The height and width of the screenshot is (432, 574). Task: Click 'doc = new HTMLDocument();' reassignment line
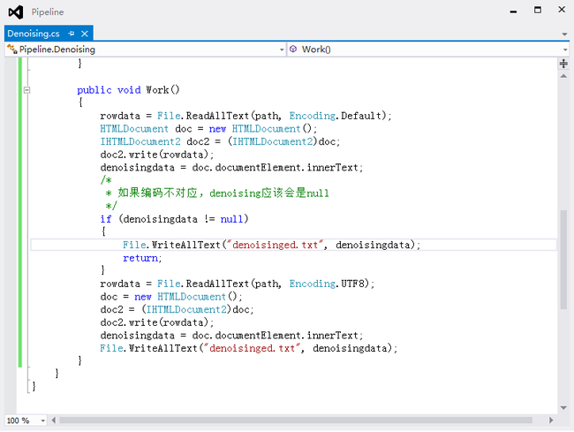171,297
